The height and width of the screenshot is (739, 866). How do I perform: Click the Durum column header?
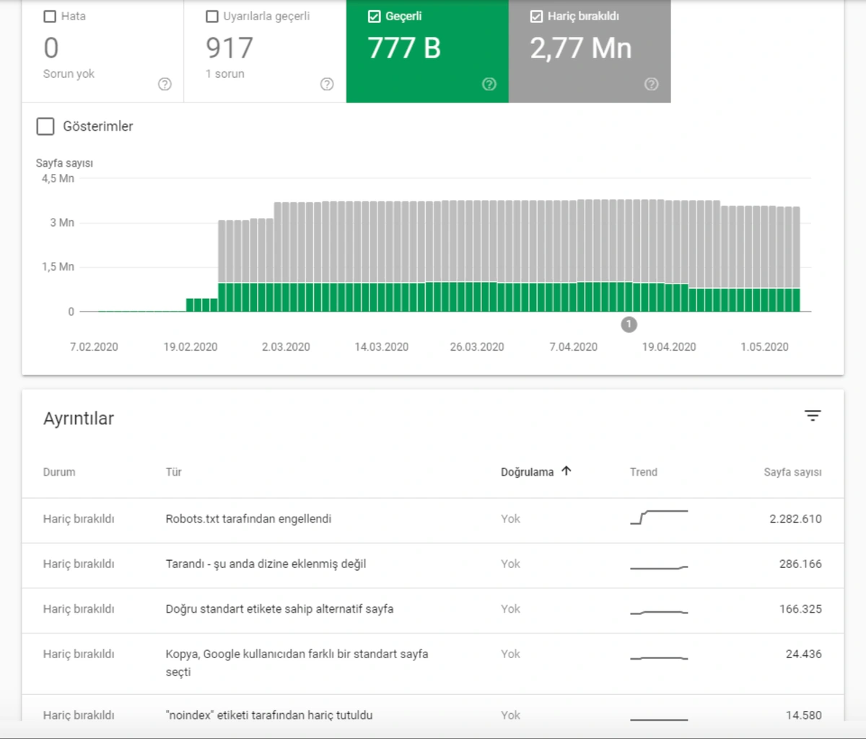pyautogui.click(x=59, y=472)
